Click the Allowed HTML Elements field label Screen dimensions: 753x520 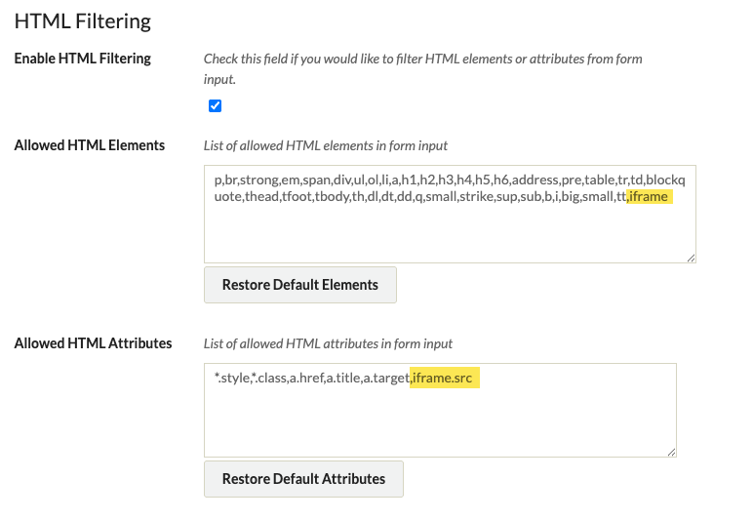[x=90, y=145]
